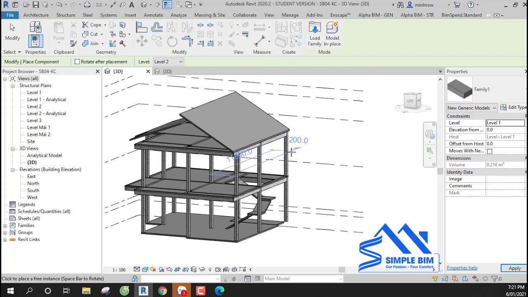Screen dimensions: 528x297
Task: Select Level Mái 1 structural plan
Action: [x=39, y=127]
